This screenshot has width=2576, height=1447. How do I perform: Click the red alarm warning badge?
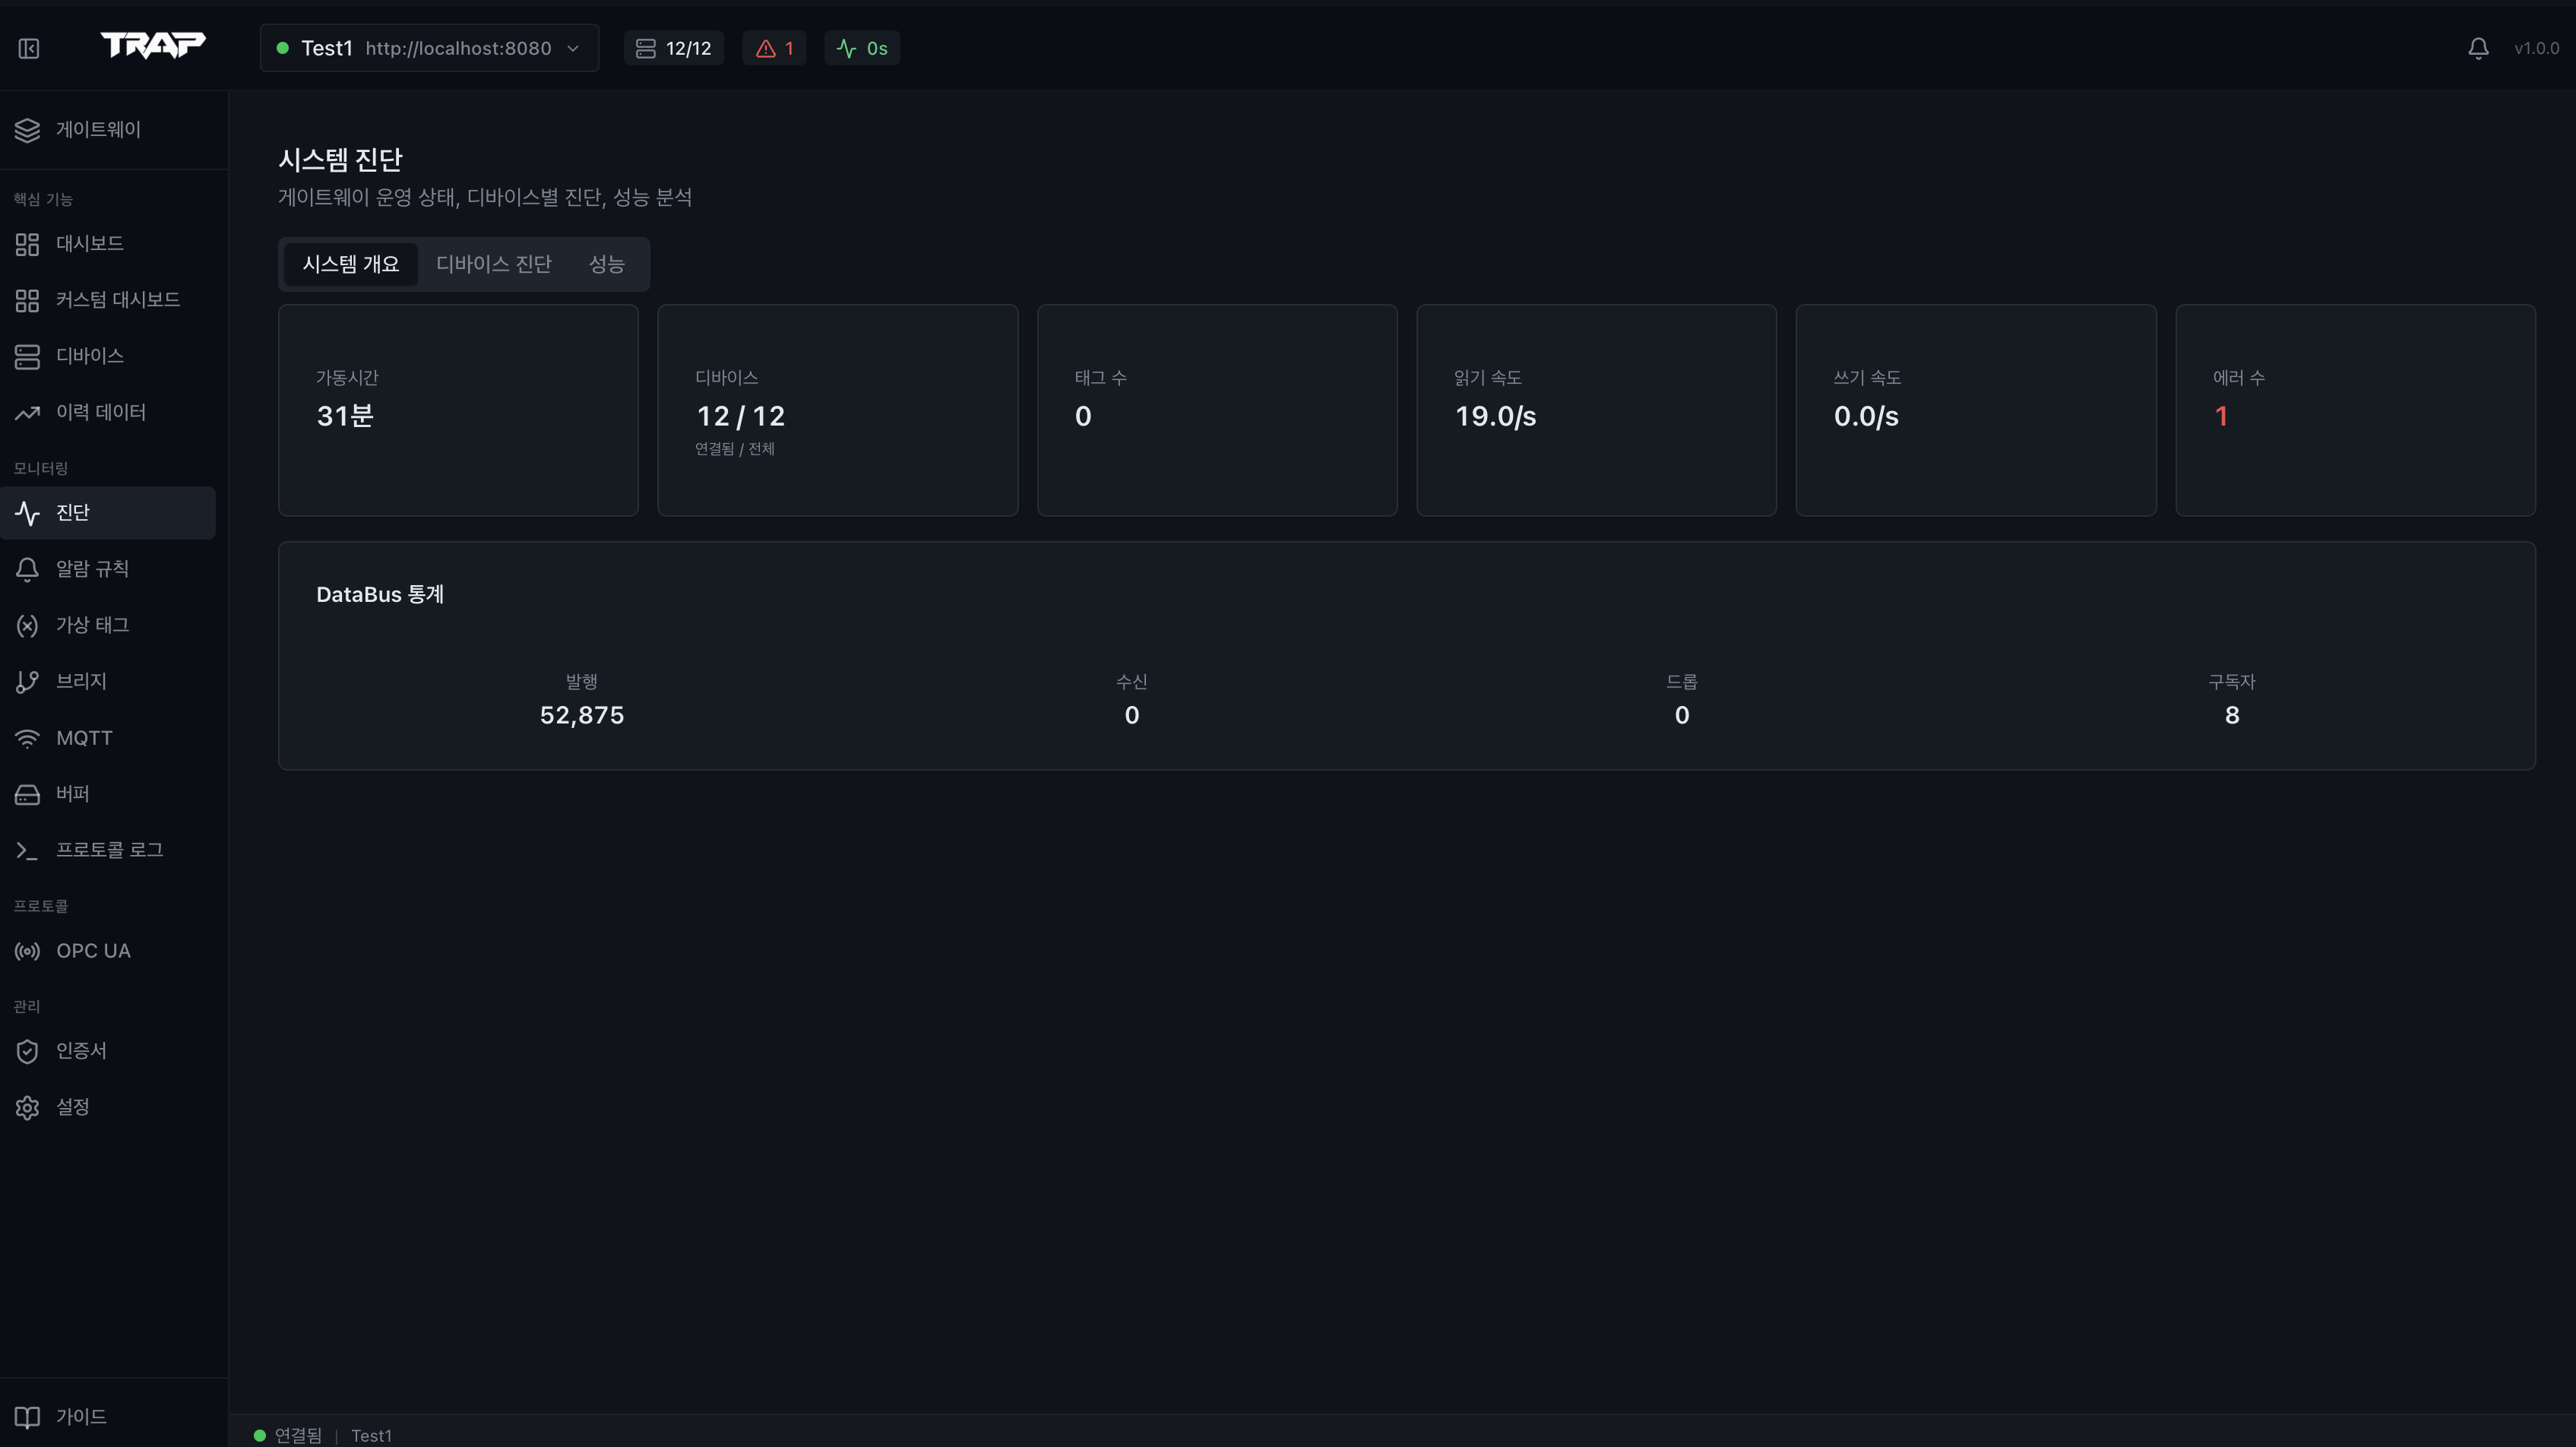(774, 48)
